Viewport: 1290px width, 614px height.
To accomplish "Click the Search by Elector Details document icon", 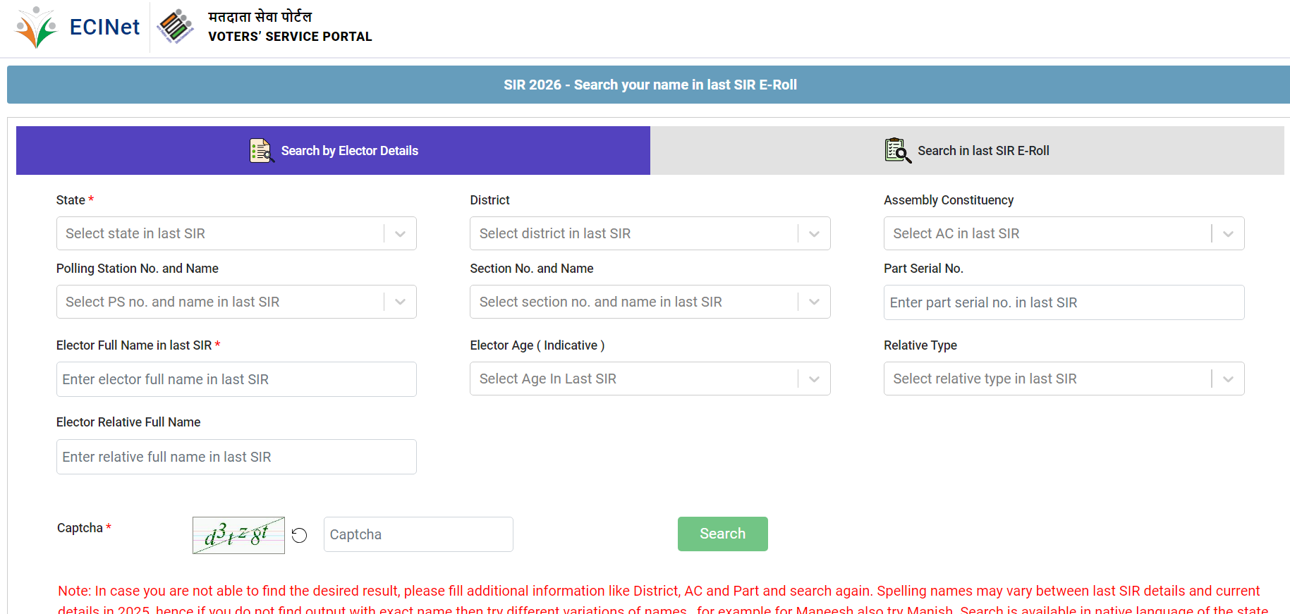I will pyautogui.click(x=261, y=151).
